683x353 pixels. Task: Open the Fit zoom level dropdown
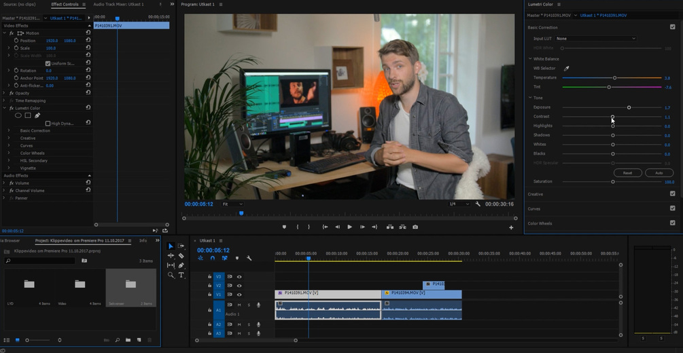coord(232,204)
